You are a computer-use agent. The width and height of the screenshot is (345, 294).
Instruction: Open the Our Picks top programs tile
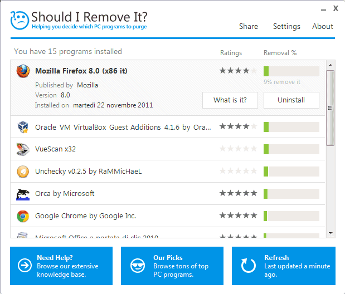point(172,266)
